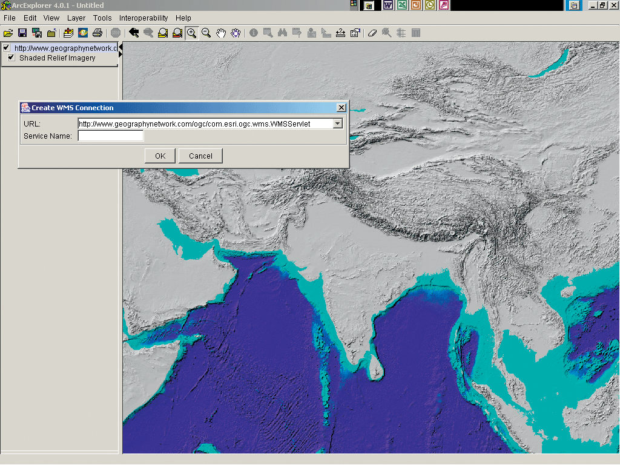This screenshot has width=620, height=465.
Task: Click the Previous Extent back arrow
Action: (134, 33)
